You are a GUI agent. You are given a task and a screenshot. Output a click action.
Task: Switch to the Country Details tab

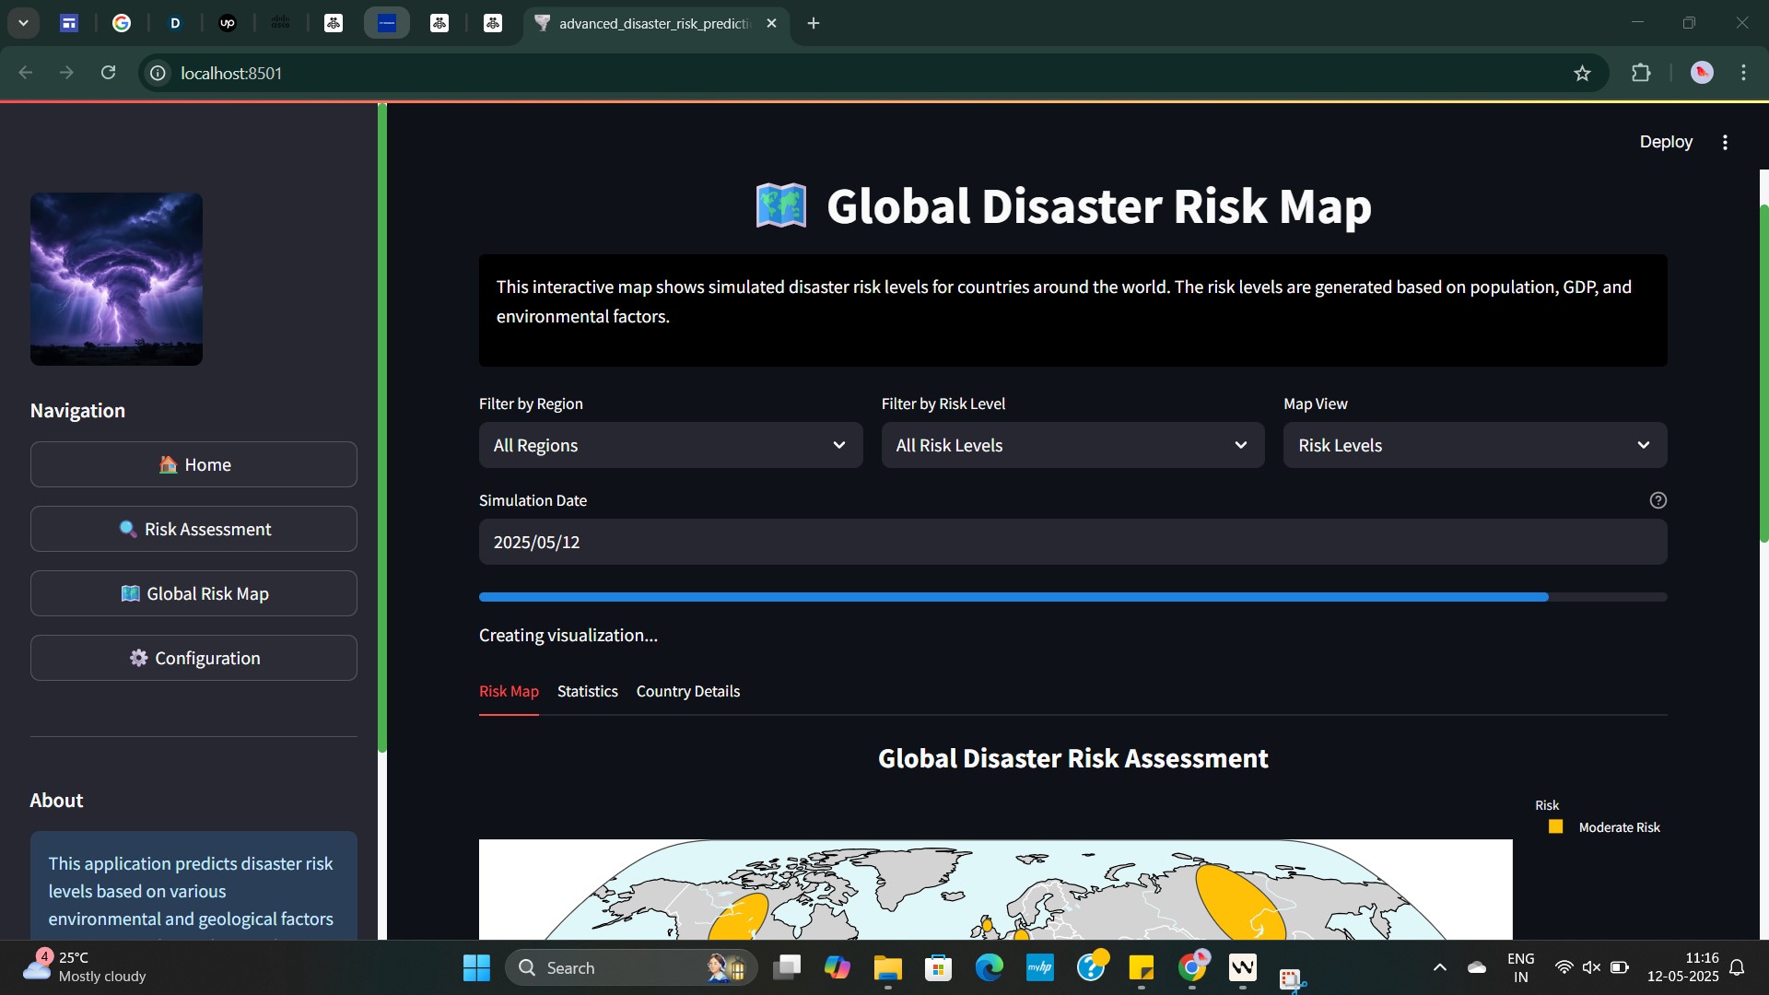687,691
